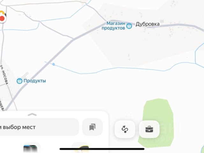Viewport: 204px width, 153px height.
Task: Tap the blue circle at bottom-right corner
Action: (x=202, y=149)
